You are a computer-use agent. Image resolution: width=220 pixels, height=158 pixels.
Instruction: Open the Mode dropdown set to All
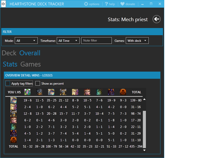pyautogui.click(x=26, y=41)
